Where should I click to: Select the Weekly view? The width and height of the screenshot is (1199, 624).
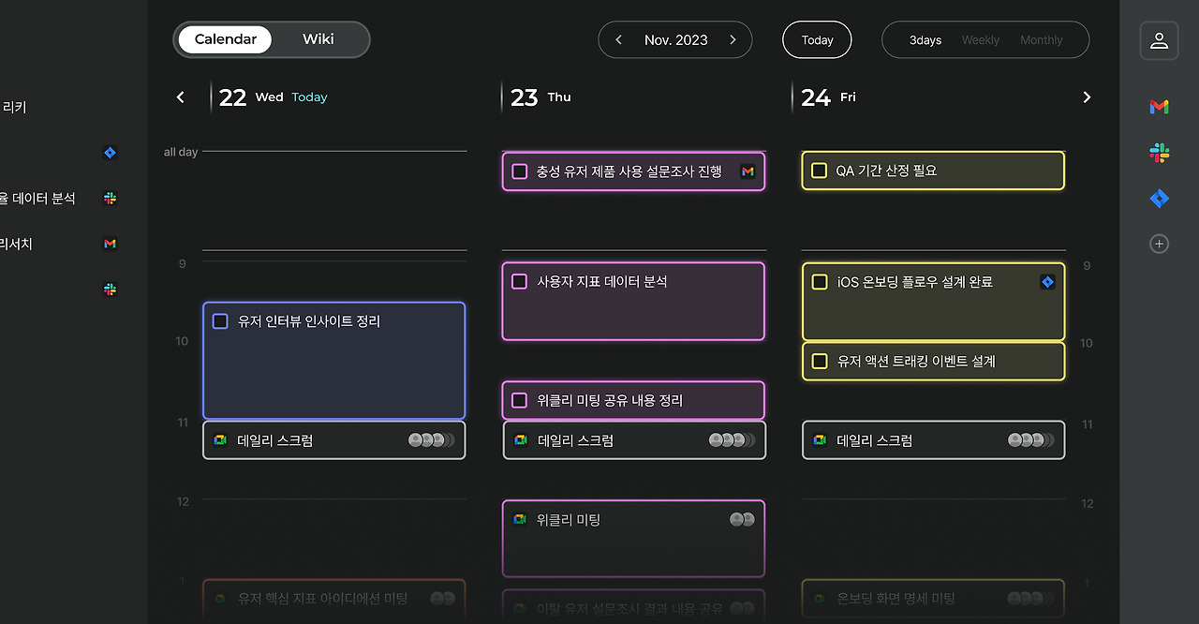tap(981, 40)
